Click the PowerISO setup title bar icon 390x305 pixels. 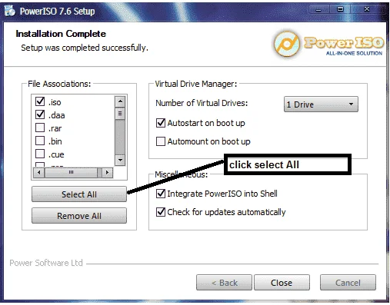click(10, 11)
